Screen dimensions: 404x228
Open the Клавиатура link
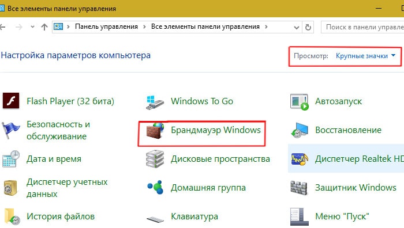(194, 216)
